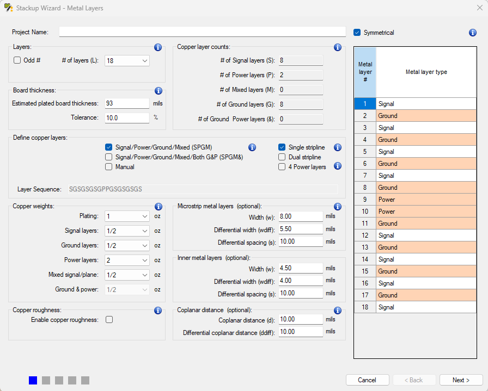Click Ground type cell for layer 2
This screenshot has height=391, width=488.
coord(426,116)
